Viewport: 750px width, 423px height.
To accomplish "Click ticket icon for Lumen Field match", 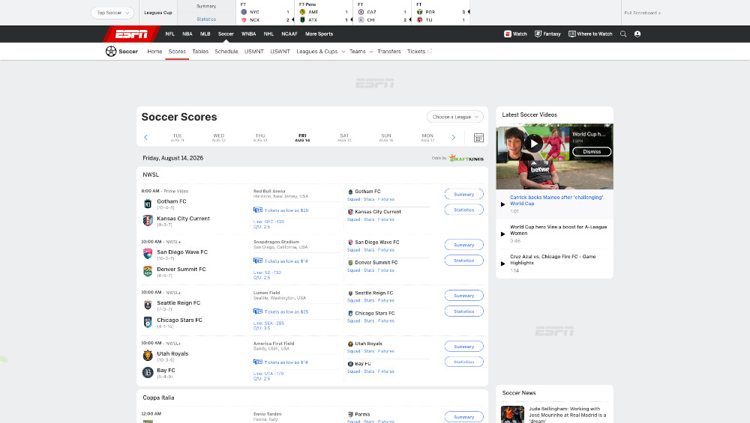I will (258, 311).
